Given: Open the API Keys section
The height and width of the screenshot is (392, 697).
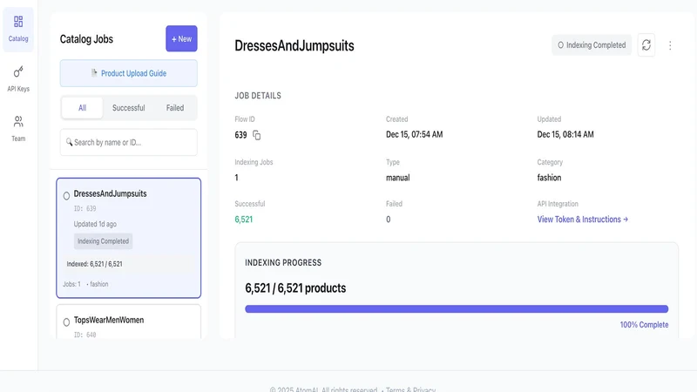Looking at the screenshot, I should click(x=18, y=79).
